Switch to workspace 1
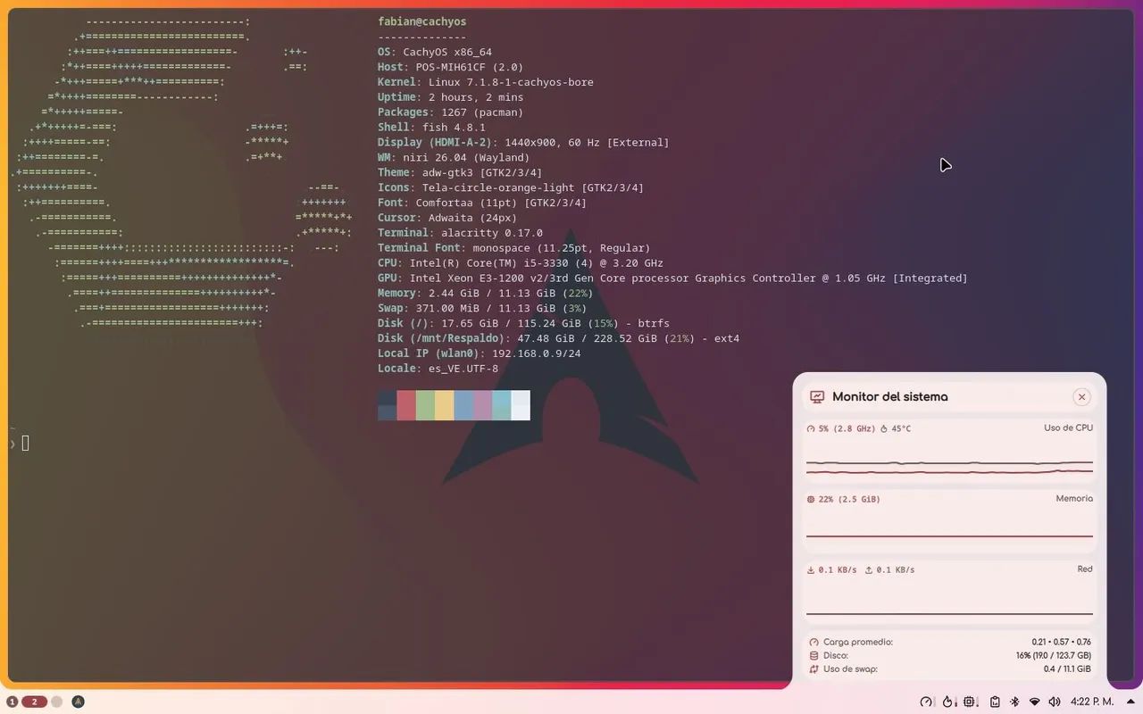The image size is (1143, 714). click(13, 702)
